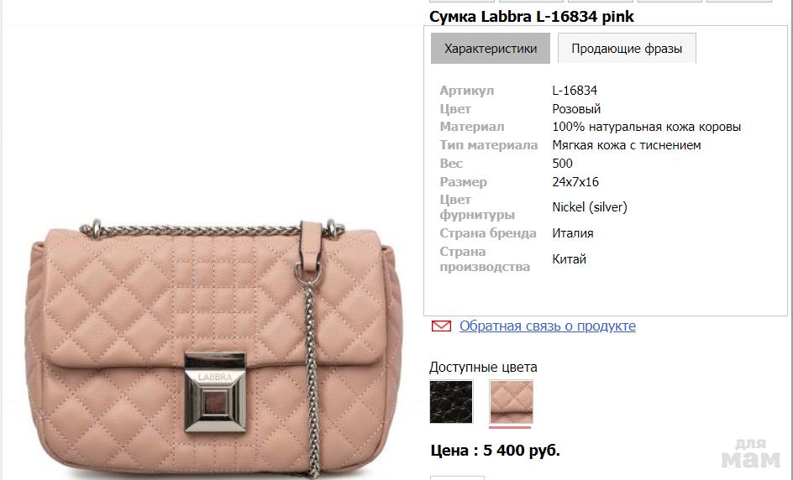Click the Мягкая кожа с тиснением value

click(x=627, y=145)
